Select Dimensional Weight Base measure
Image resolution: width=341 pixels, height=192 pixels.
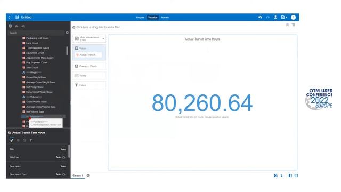pos(39,92)
